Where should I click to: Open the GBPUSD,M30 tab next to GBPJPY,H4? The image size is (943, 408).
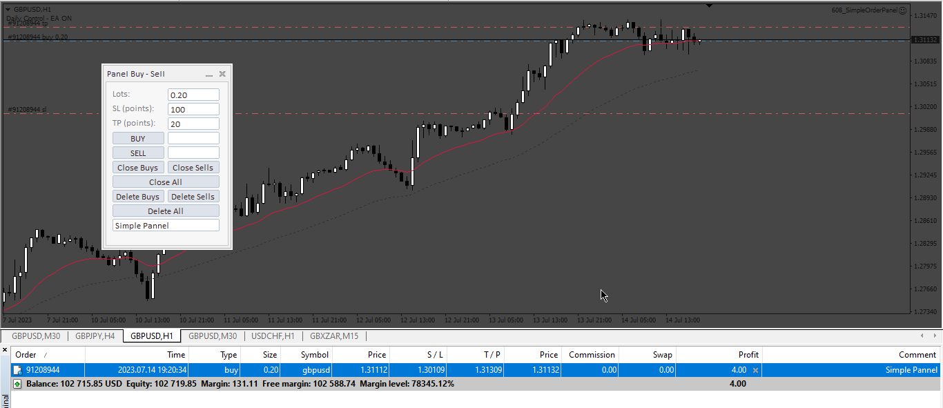[x=36, y=336]
